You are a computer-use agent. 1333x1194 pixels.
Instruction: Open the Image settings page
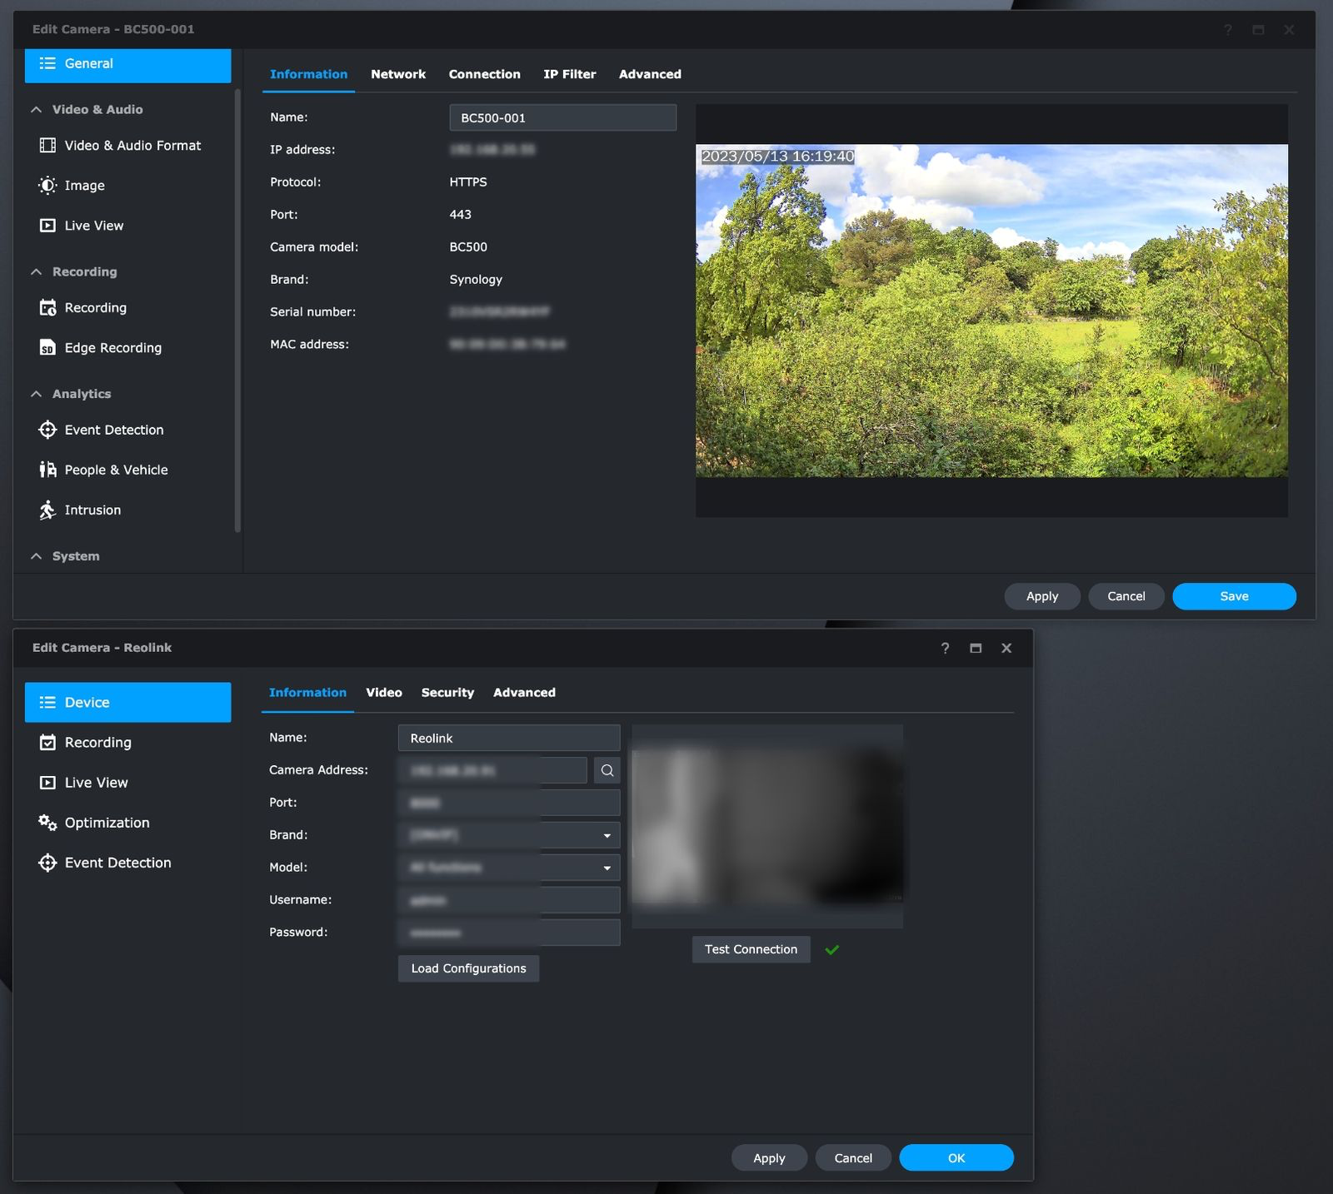[x=84, y=186]
